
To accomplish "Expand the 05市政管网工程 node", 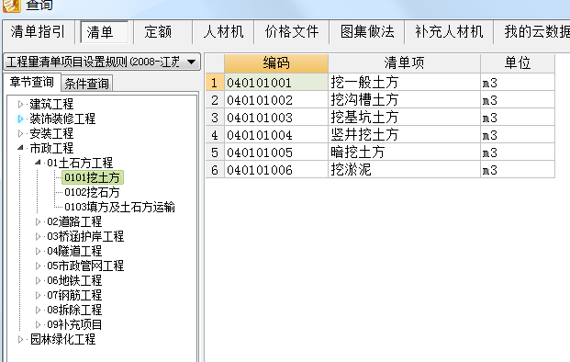I will [x=38, y=266].
